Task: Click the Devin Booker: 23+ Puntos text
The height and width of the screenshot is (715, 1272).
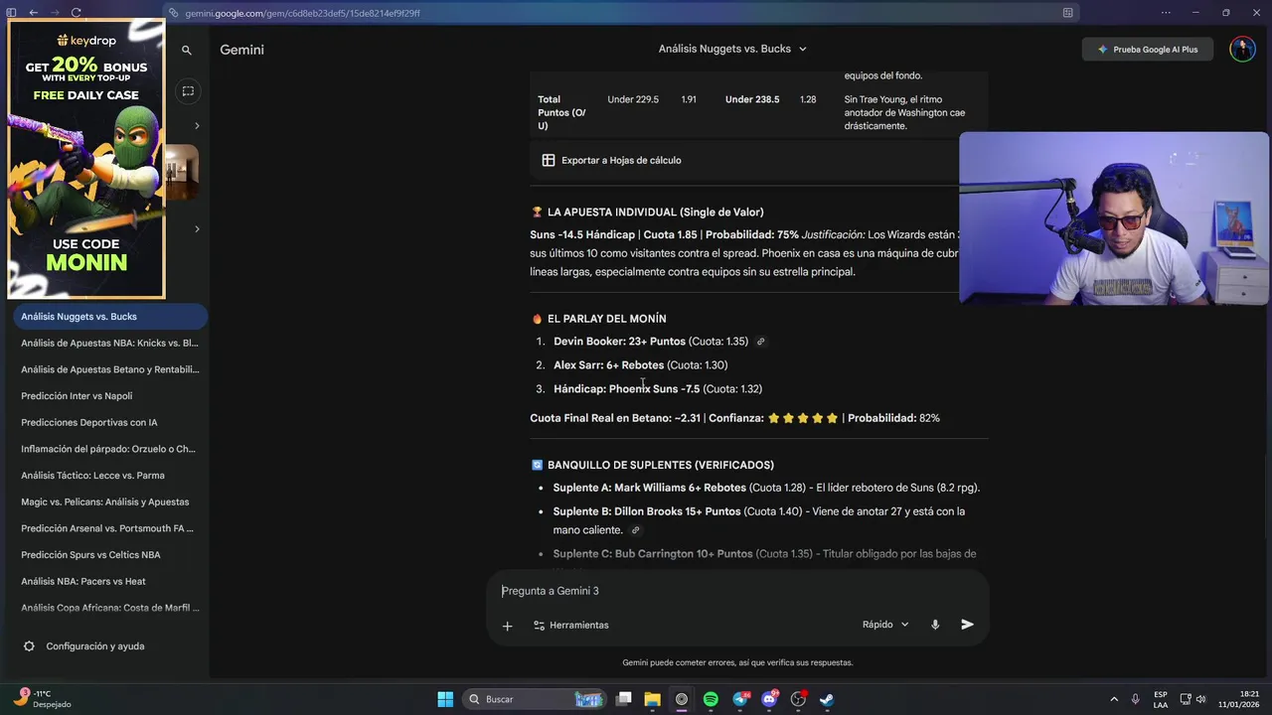Action: click(x=619, y=342)
